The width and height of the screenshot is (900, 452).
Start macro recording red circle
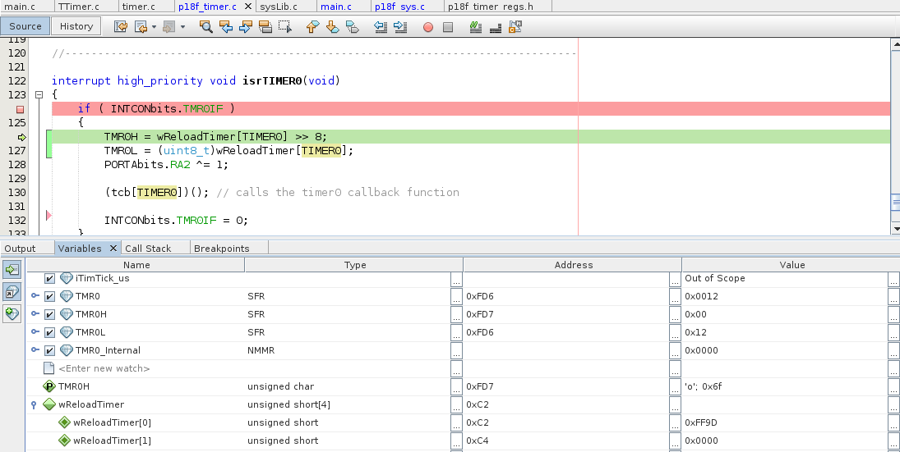[x=428, y=27]
